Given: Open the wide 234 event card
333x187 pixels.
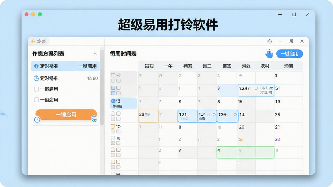Looking at the screenshot, I should click(x=256, y=90).
